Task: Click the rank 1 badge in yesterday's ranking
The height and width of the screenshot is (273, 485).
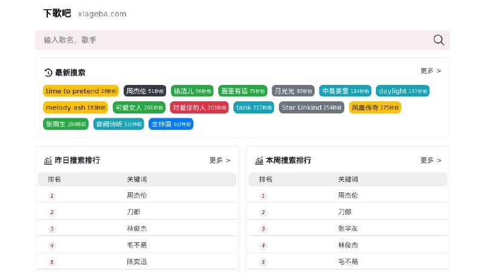Action: pyautogui.click(x=52, y=196)
